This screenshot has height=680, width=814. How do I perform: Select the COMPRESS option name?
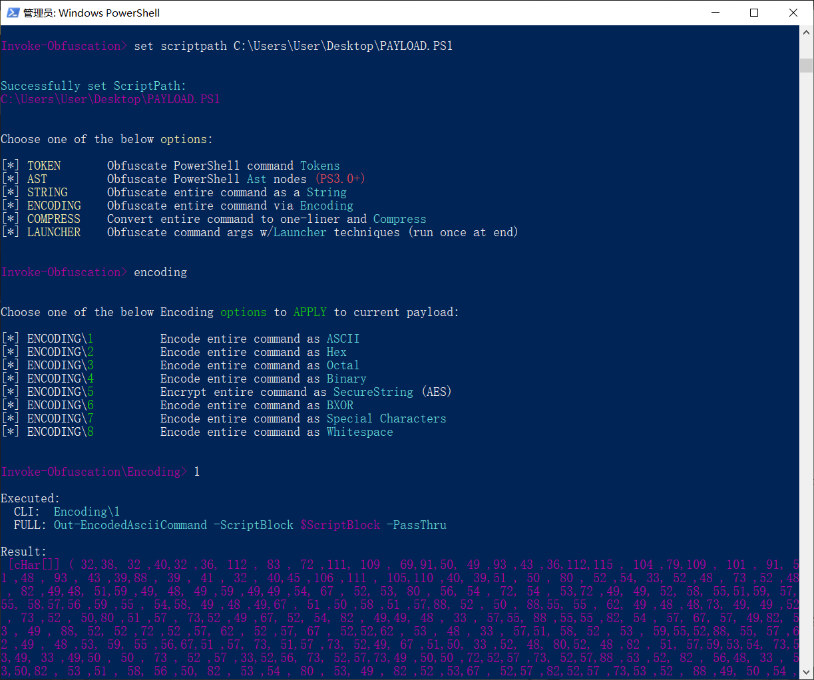[x=54, y=219]
